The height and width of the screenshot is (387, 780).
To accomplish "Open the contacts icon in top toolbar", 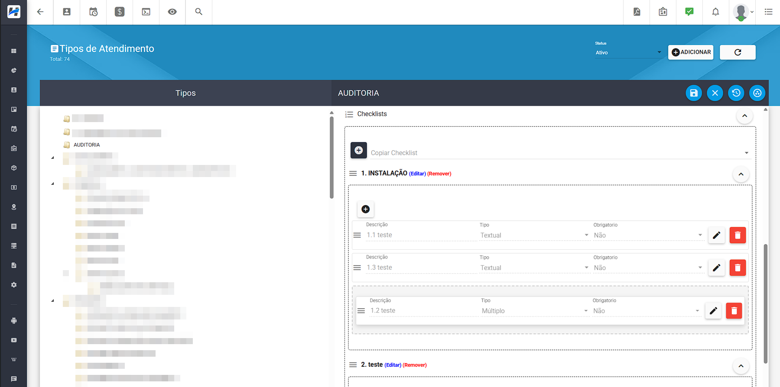I will 67,12.
